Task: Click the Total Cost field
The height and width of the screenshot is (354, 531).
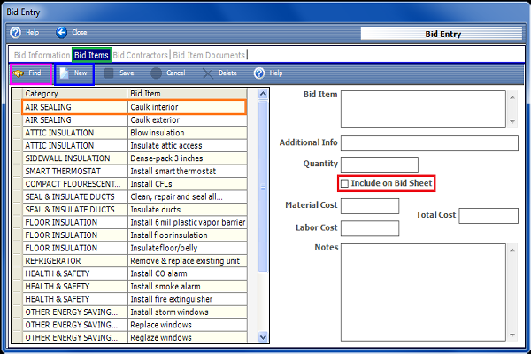Action: (489, 216)
